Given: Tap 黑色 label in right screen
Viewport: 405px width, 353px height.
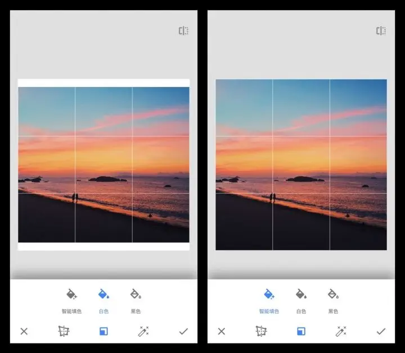Looking at the screenshot, I should [333, 311].
